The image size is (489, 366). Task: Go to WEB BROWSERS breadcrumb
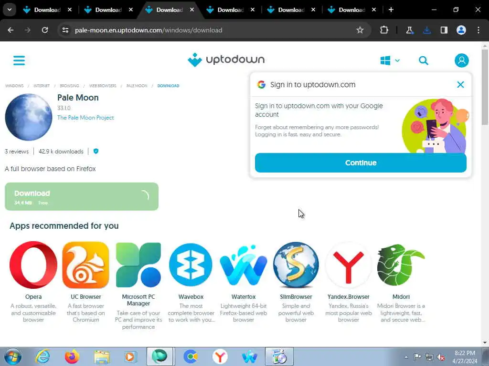[x=103, y=86]
